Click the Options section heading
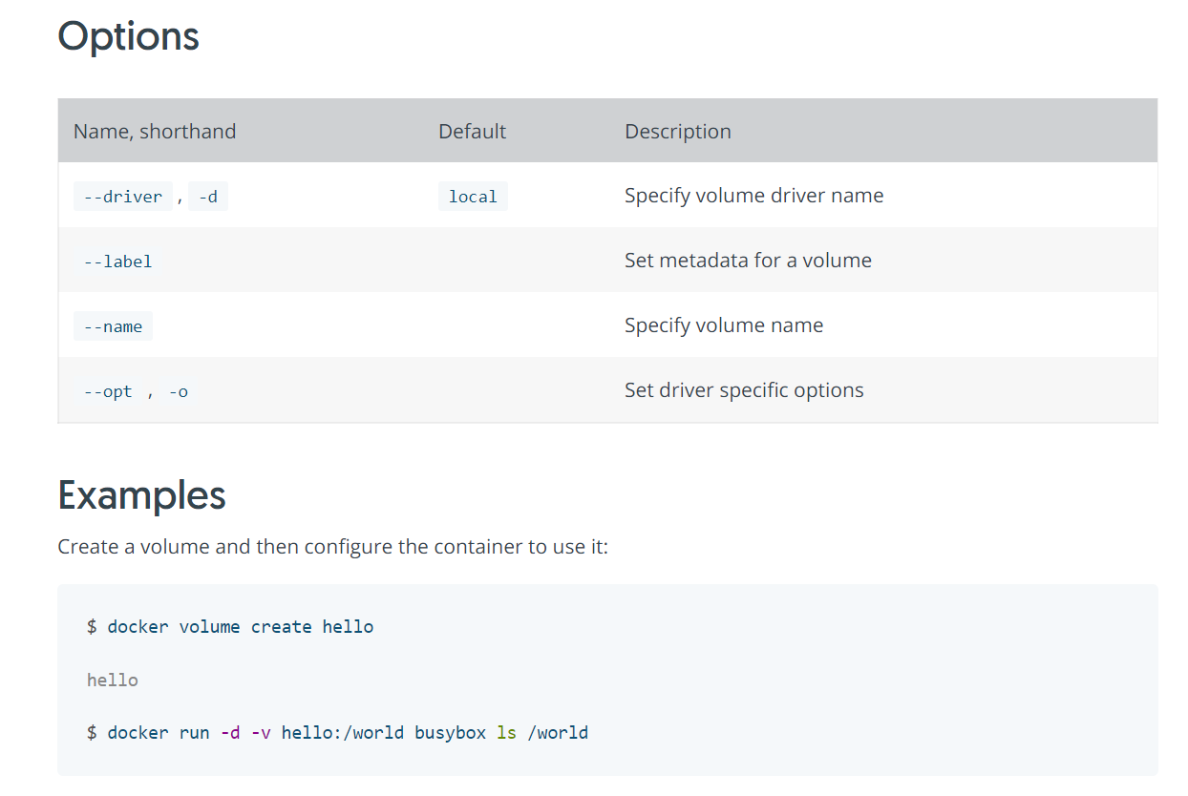1188x796 pixels. point(128,37)
